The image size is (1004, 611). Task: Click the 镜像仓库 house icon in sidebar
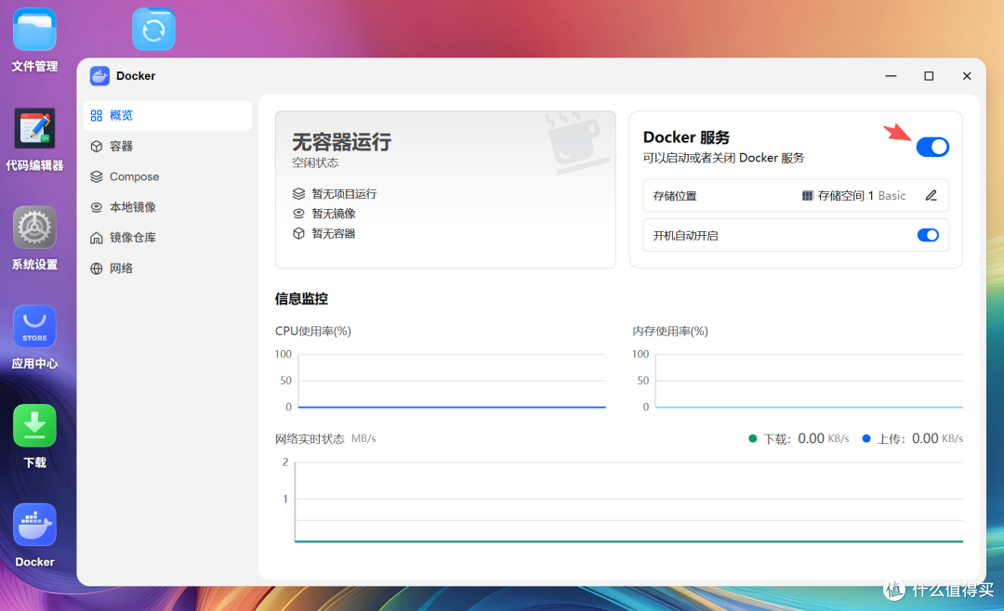click(97, 238)
